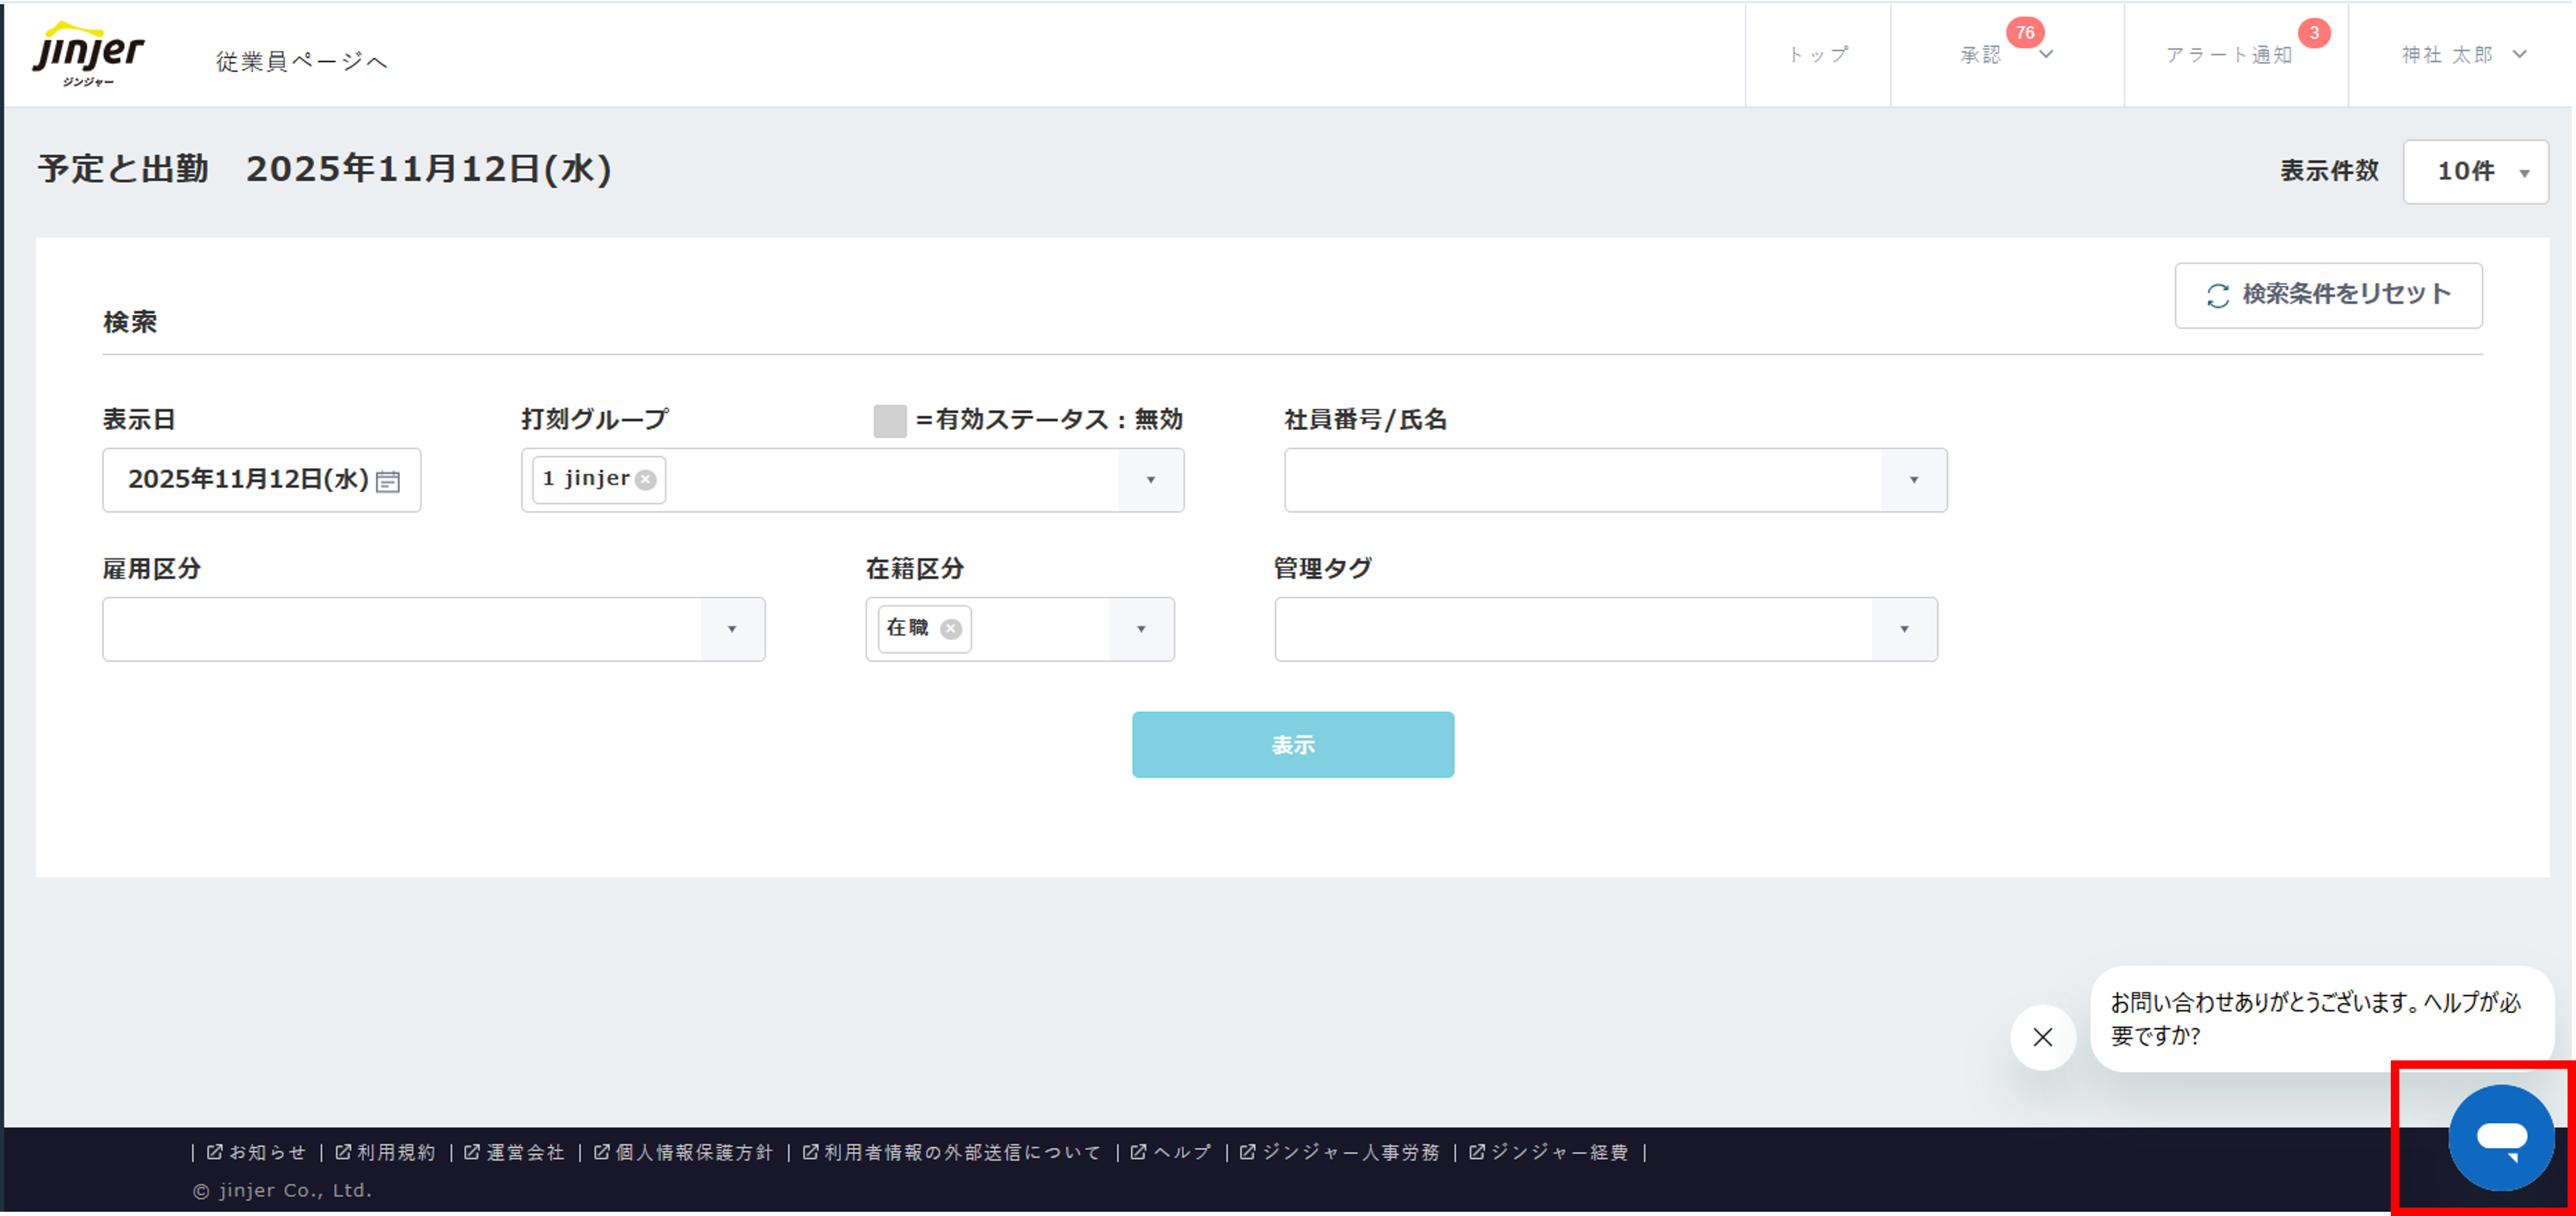Dismiss the chat greeting with the X icon
The height and width of the screenshot is (1216, 2576).
click(2043, 1038)
